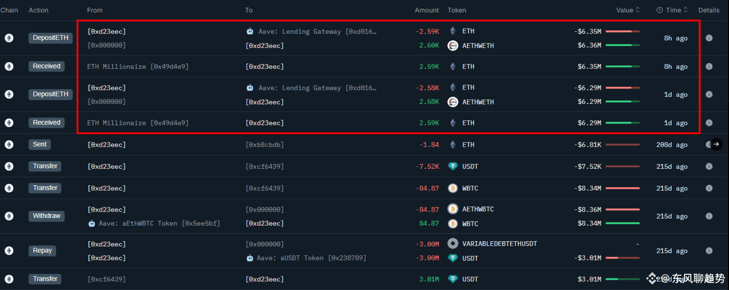
Task: Click AETHWETH token icon in first row
Action: point(453,46)
